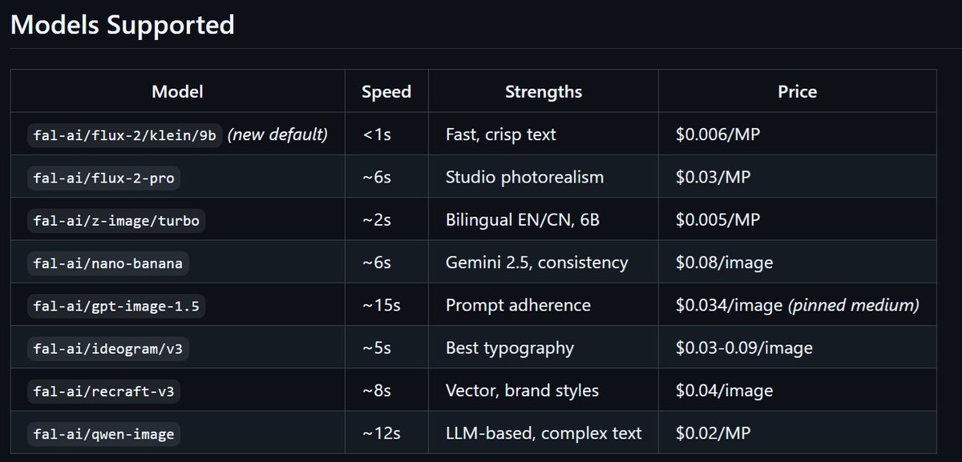Select the fal-ai/flux-2/klein/9b model name
Viewport: 962px width, 462px height.
pos(124,135)
